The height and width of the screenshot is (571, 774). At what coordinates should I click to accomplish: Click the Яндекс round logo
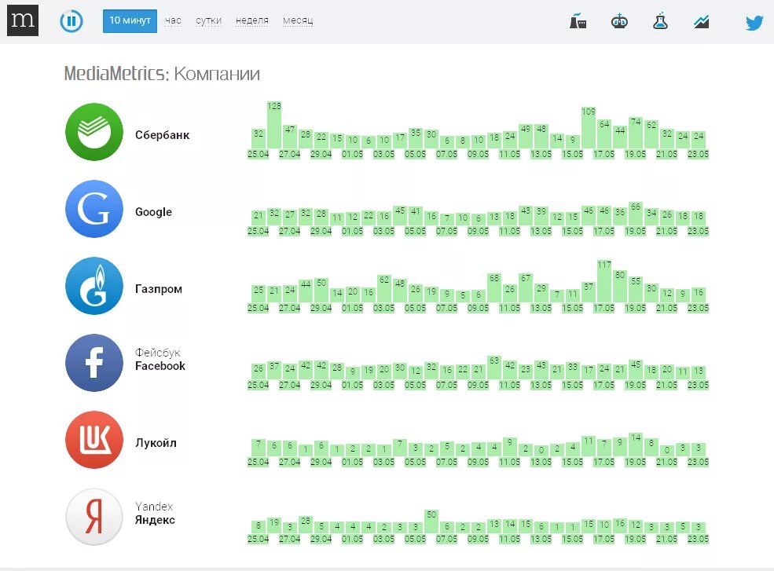pyautogui.click(x=94, y=517)
